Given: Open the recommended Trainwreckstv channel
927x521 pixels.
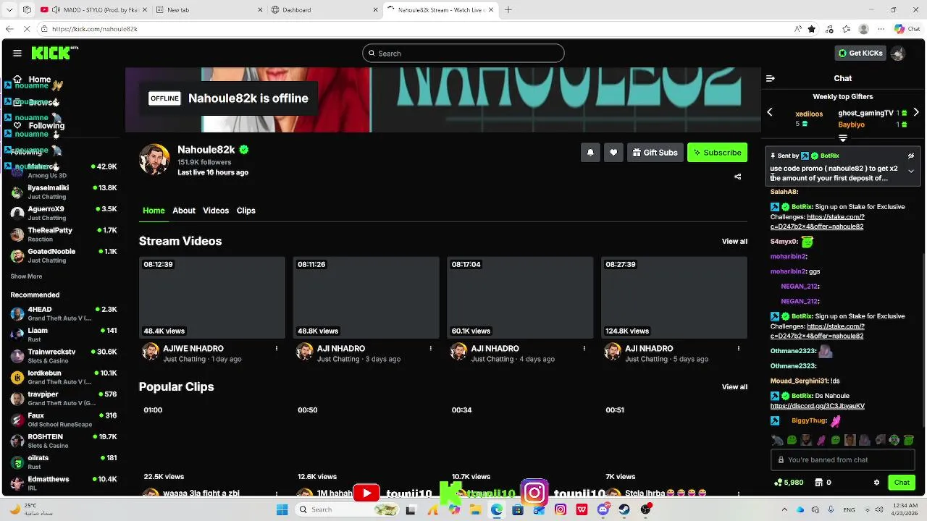Looking at the screenshot, I should tap(64, 356).
